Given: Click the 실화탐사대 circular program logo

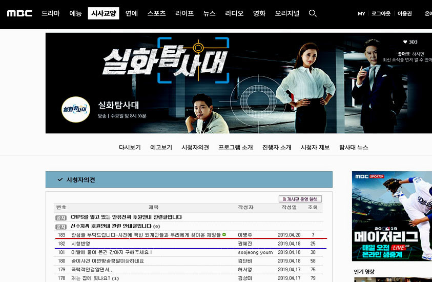Looking at the screenshot, I should (x=75, y=109).
